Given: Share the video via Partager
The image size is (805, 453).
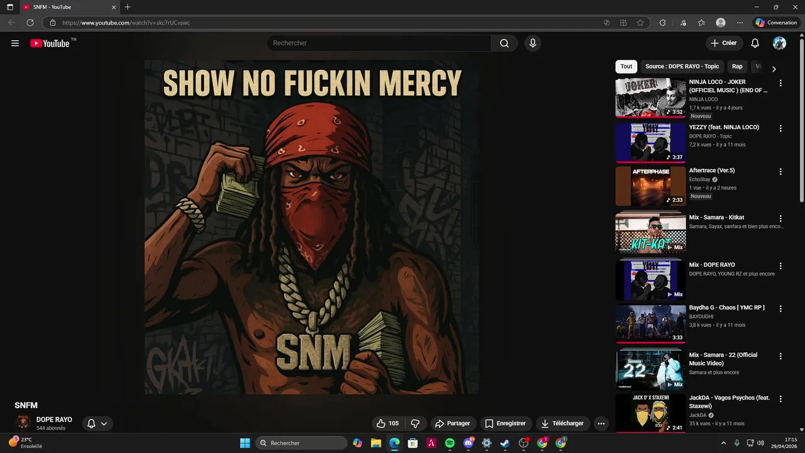Looking at the screenshot, I should [453, 423].
